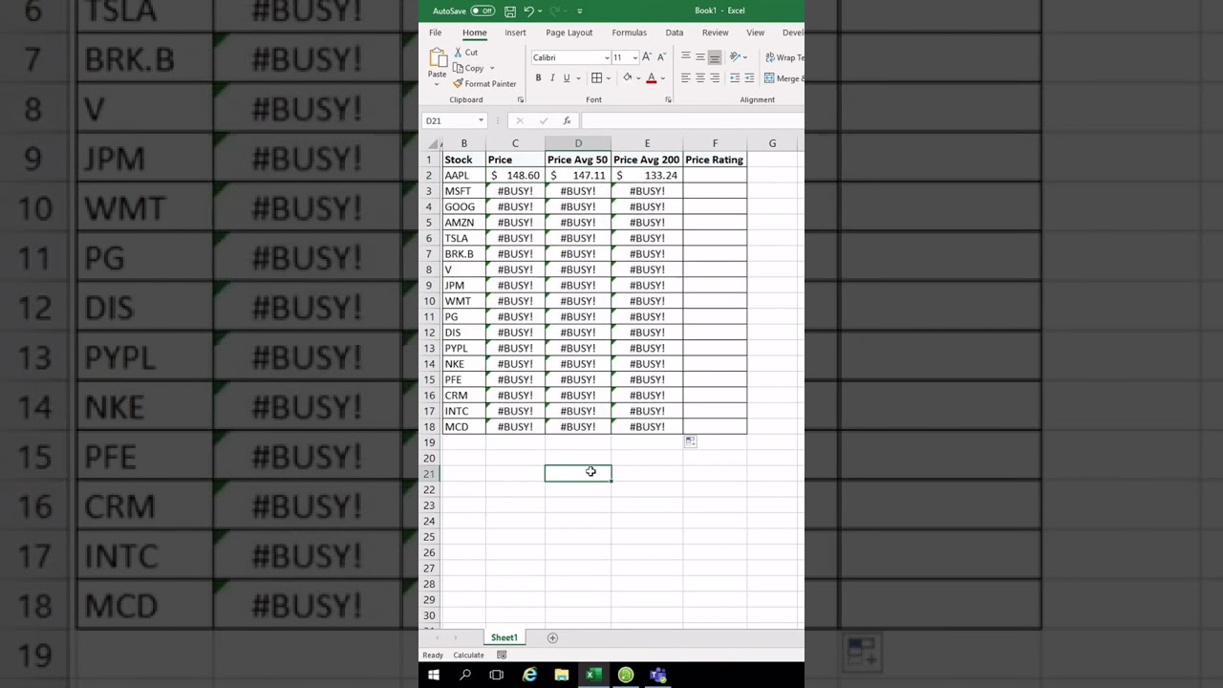Switch to the Insert ribbon tab
This screenshot has height=688, width=1223.
coord(515,32)
